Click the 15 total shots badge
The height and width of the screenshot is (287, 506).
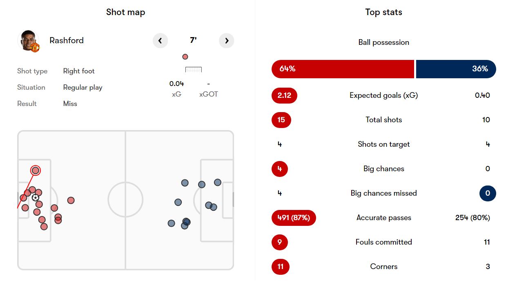(x=281, y=120)
